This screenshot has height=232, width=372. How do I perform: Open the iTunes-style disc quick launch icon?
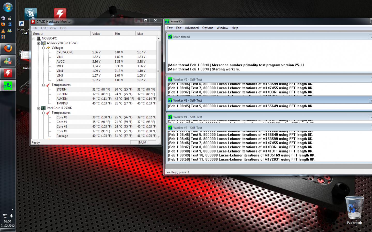3,18
